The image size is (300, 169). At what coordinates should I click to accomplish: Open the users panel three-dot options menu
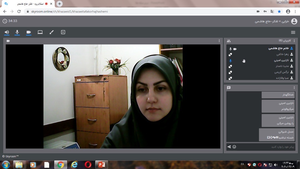tap(294, 41)
